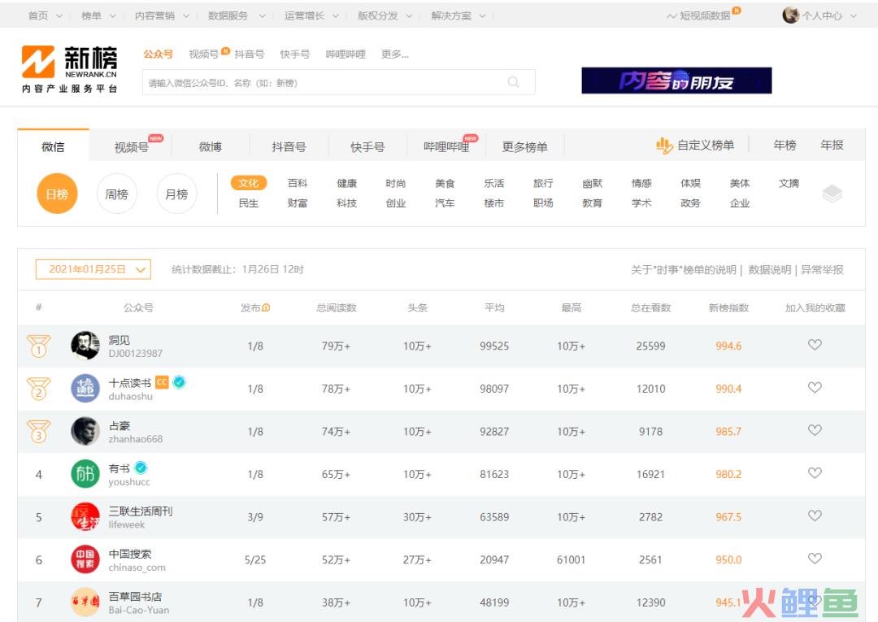Select 公众号 search type above search box
Image resolution: width=878 pixels, height=622 pixels.
158,54
